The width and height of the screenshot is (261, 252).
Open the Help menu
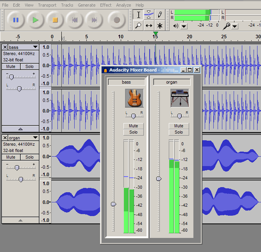pyautogui.click(x=139, y=5)
